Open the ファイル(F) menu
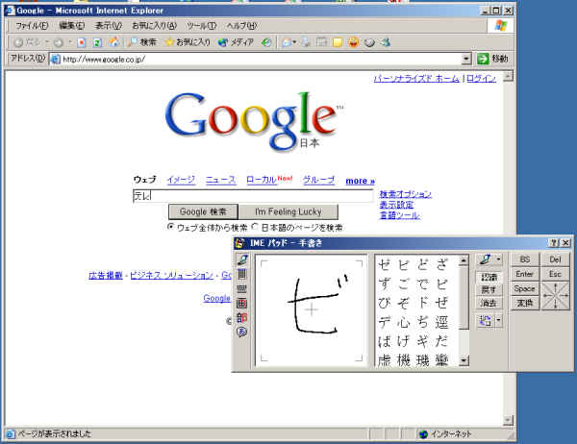The width and height of the screenshot is (577, 444). tap(32, 26)
